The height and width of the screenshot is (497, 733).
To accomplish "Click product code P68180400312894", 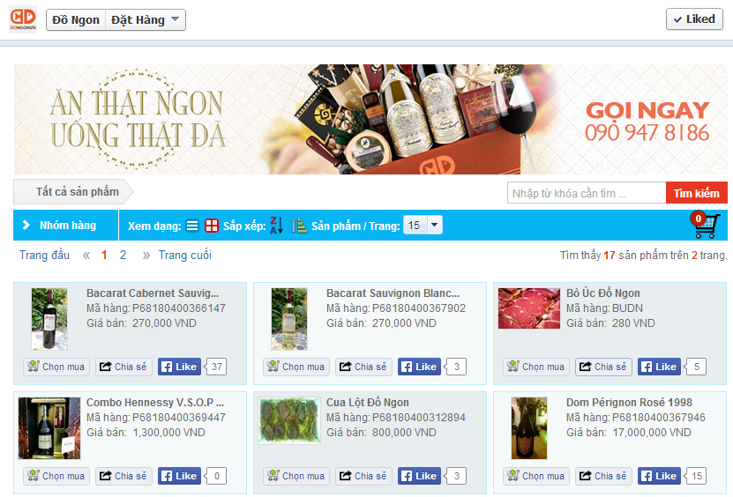I will point(419,418).
